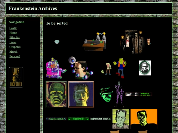Select the monster on lab table graphic
Viewport: 178px width, 133px height.
point(94,42)
